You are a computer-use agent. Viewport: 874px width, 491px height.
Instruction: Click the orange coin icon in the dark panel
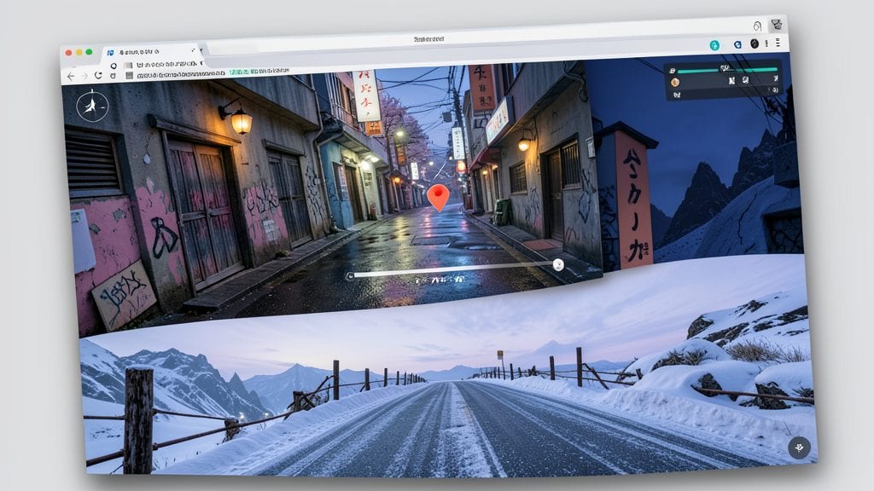(675, 83)
